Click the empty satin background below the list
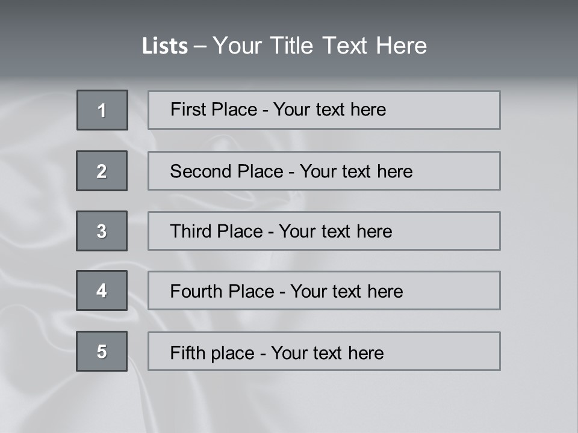The height and width of the screenshot is (433, 578). pos(289,402)
